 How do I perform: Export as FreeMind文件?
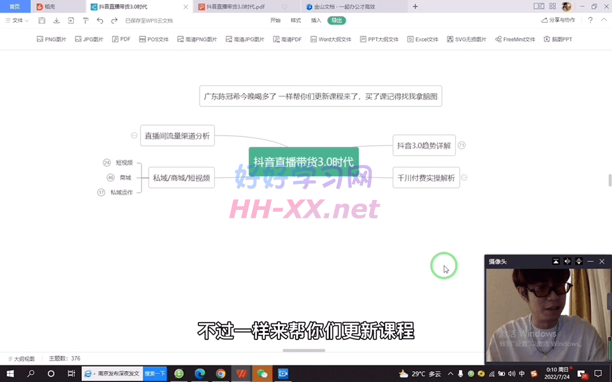515,39
